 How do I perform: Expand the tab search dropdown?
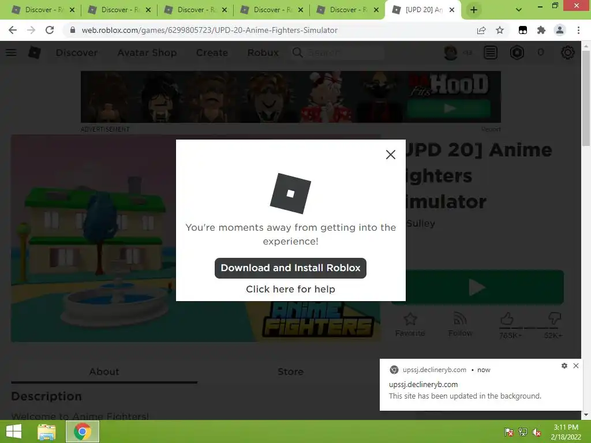pyautogui.click(x=519, y=10)
